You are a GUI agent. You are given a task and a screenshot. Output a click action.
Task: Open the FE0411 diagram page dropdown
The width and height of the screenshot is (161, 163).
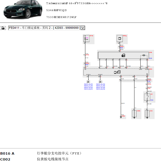tap(47, 28)
